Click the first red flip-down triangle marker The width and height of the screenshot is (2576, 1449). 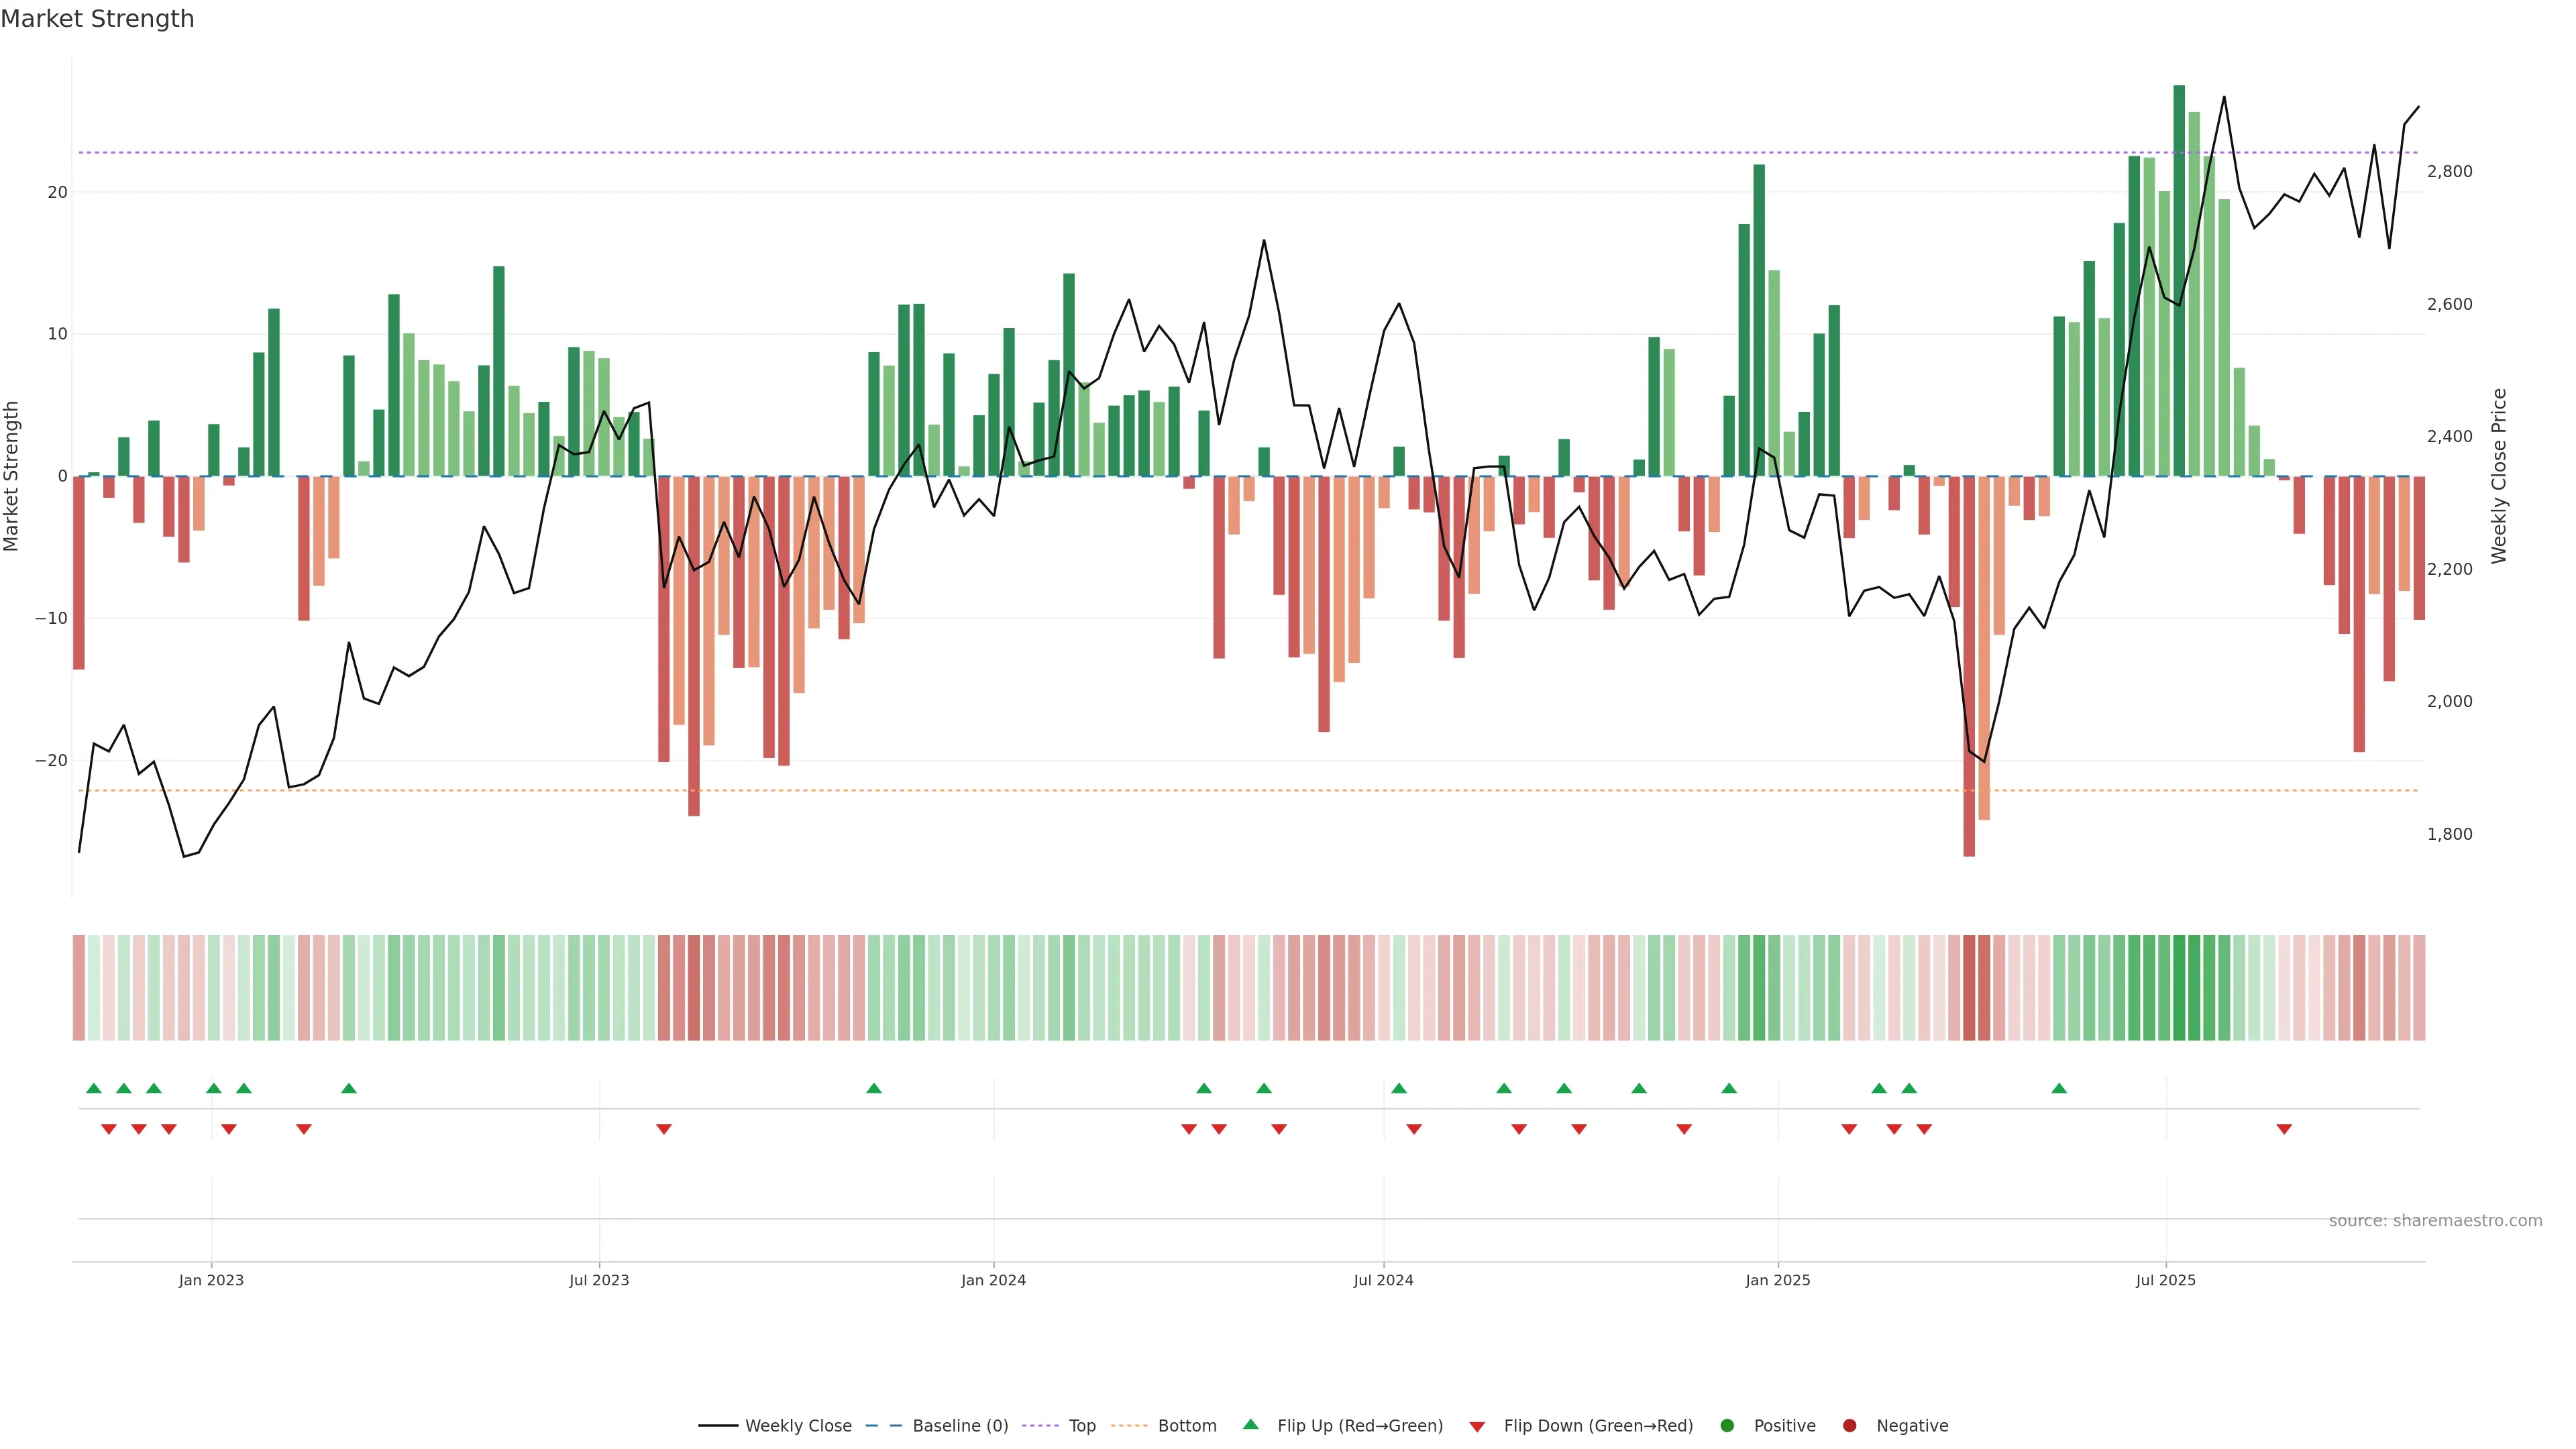tap(109, 1129)
